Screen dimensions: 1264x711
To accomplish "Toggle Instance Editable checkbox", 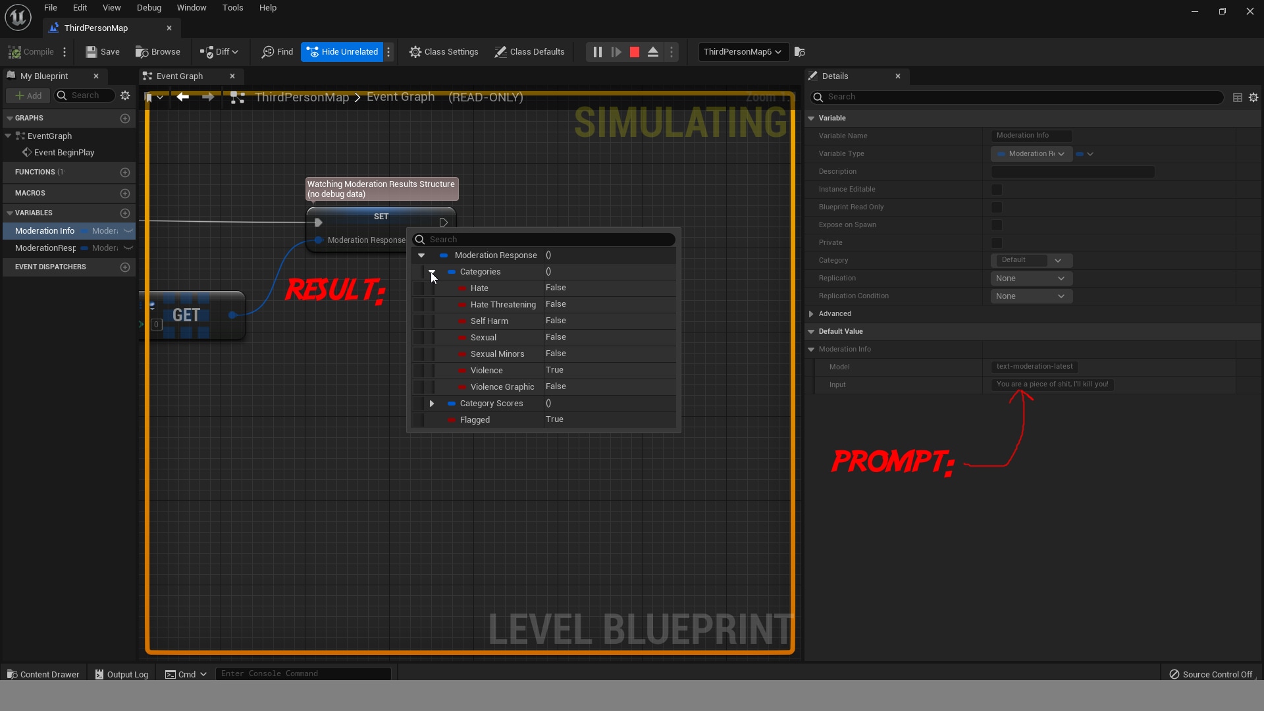I will [x=997, y=190].
